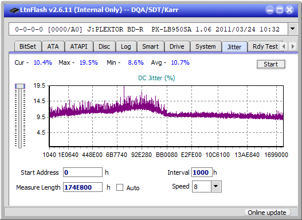Click the vertical scale slider thumb

[20, 86]
